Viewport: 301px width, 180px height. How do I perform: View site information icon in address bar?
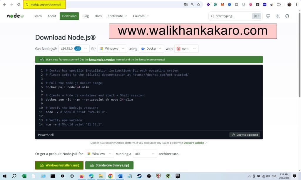[x=27, y=4]
